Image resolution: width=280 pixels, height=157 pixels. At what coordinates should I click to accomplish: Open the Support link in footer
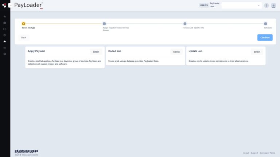point(254,153)
